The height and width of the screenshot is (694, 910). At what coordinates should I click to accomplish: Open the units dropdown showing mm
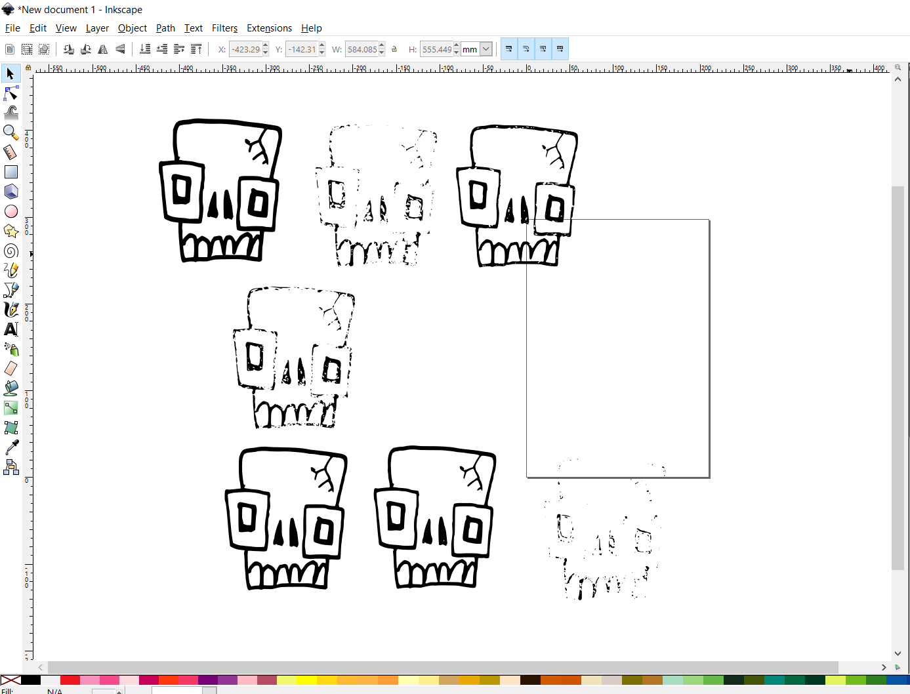coord(486,49)
